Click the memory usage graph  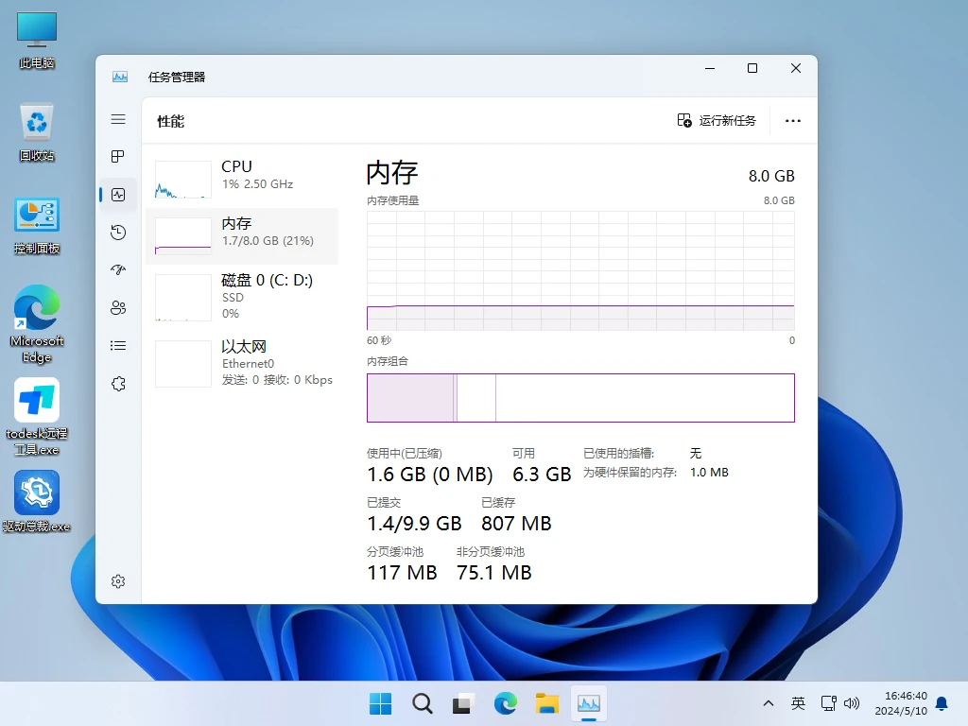tap(580, 270)
